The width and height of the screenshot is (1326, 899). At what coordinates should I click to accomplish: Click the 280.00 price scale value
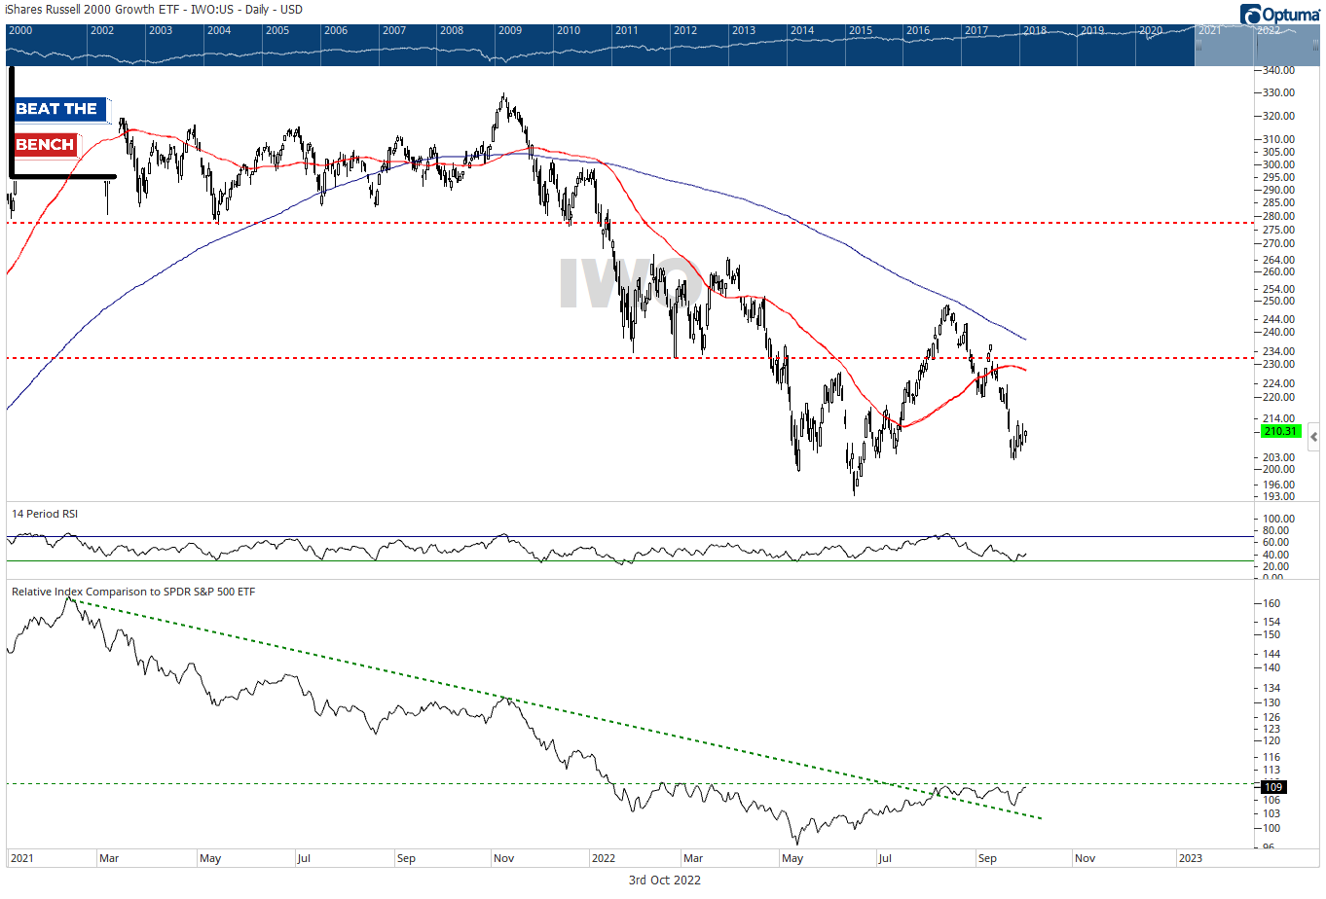1279,216
